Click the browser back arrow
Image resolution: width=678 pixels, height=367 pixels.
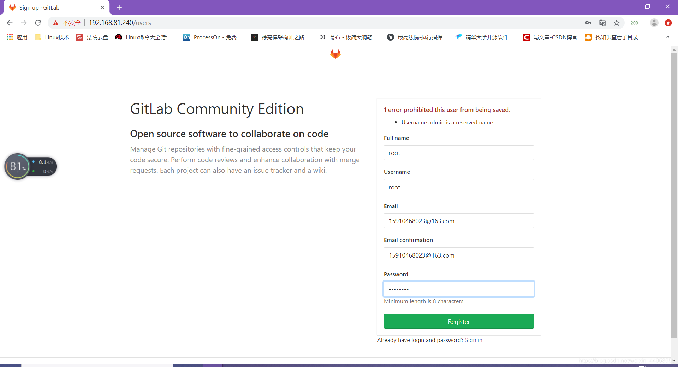click(10, 23)
